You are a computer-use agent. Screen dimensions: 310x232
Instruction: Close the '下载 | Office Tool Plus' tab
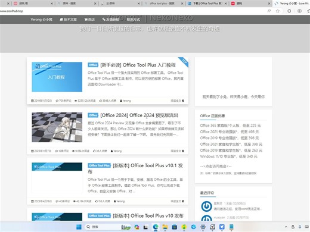click(x=225, y=4)
